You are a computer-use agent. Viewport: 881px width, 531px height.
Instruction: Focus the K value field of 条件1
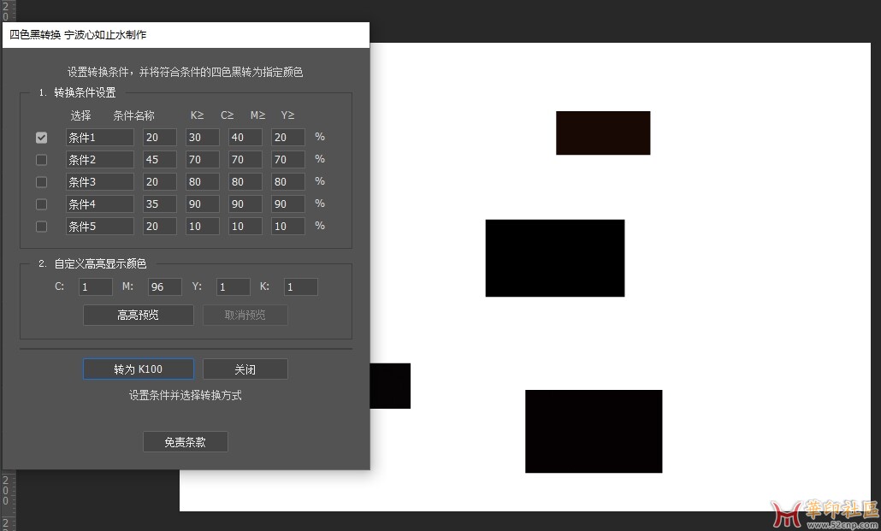[160, 138]
